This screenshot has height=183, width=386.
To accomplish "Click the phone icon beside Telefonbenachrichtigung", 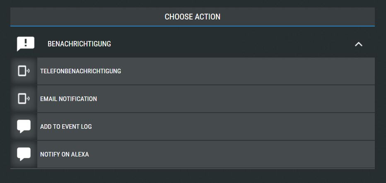I will click(x=24, y=71).
